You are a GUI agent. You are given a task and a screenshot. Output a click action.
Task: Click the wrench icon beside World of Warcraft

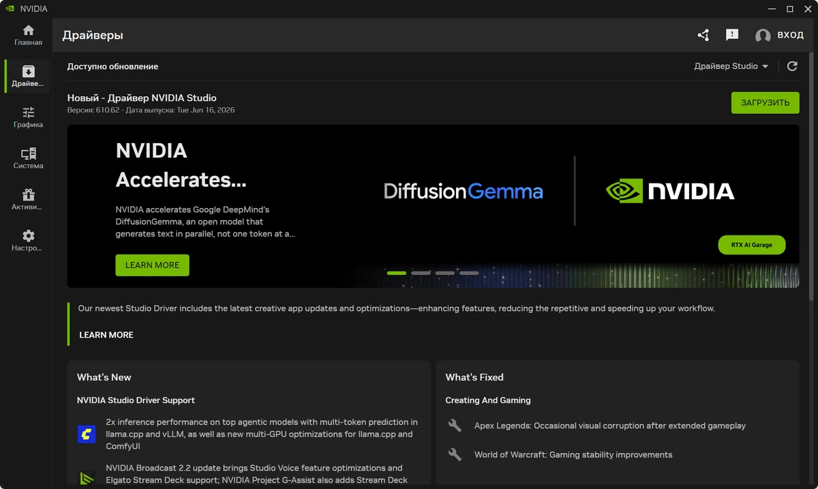455,454
